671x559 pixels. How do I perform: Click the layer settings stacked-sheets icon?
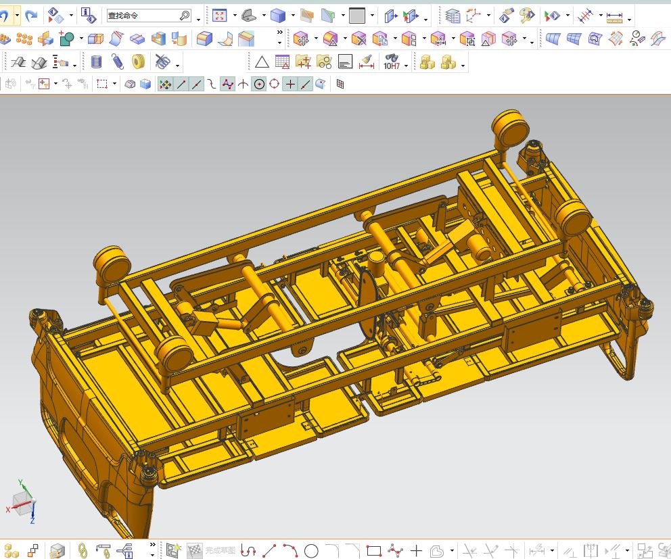[453, 16]
